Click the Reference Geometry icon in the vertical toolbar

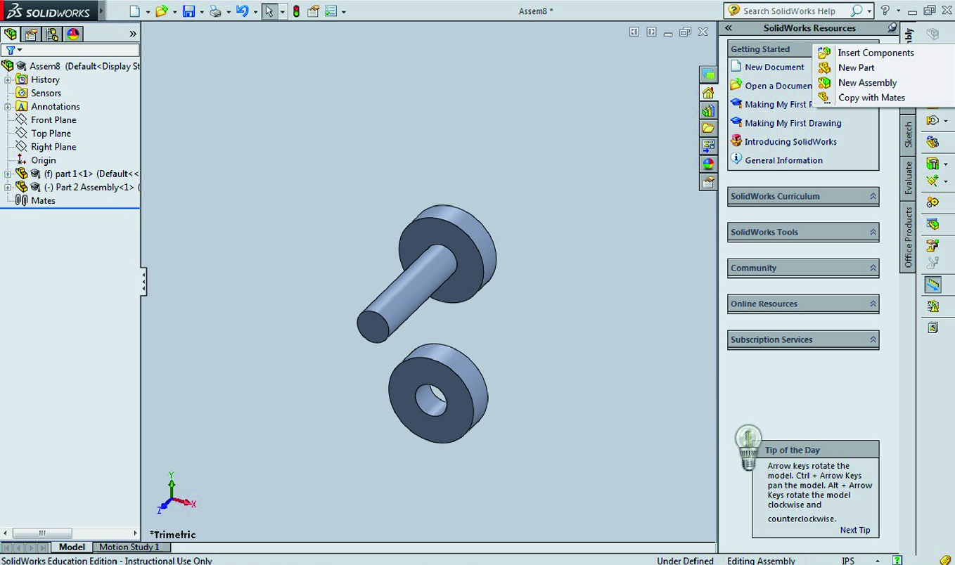click(x=932, y=181)
